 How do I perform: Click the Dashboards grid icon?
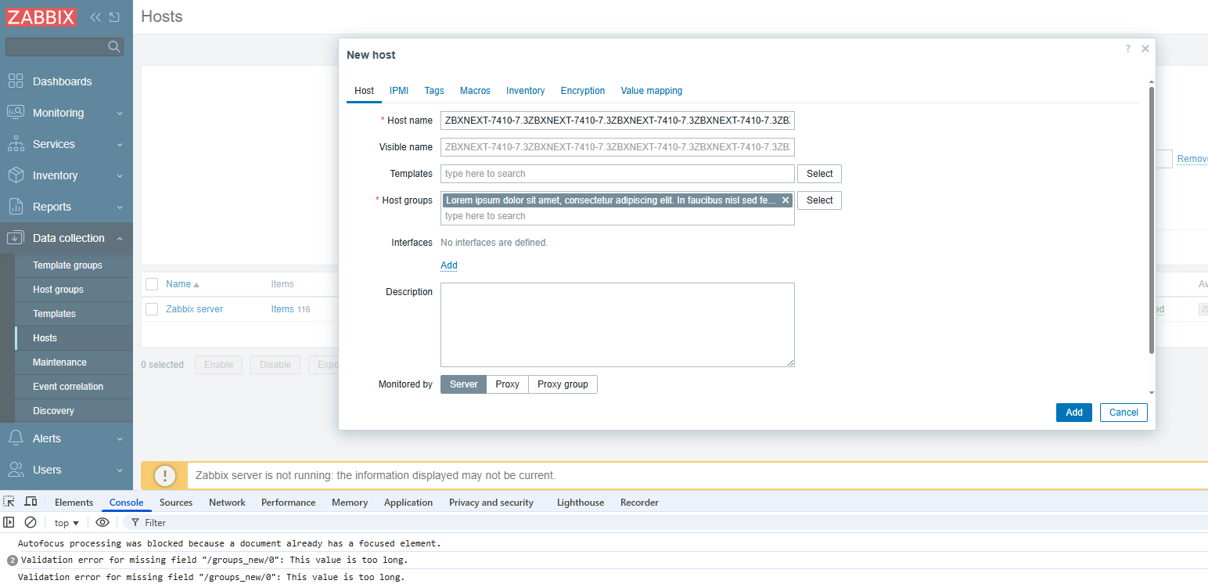(16, 81)
